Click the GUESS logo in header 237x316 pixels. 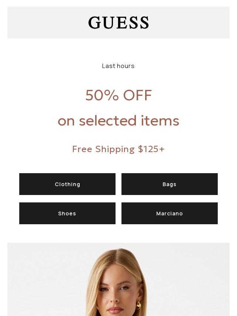point(118,23)
